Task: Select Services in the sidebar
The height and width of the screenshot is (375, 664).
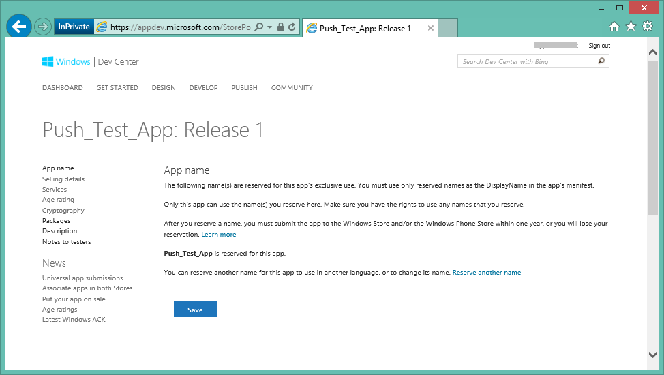Action: pyautogui.click(x=55, y=190)
